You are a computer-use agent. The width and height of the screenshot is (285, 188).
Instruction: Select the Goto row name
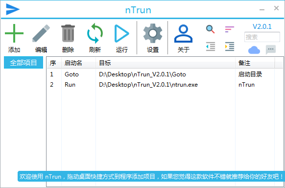click(71, 74)
